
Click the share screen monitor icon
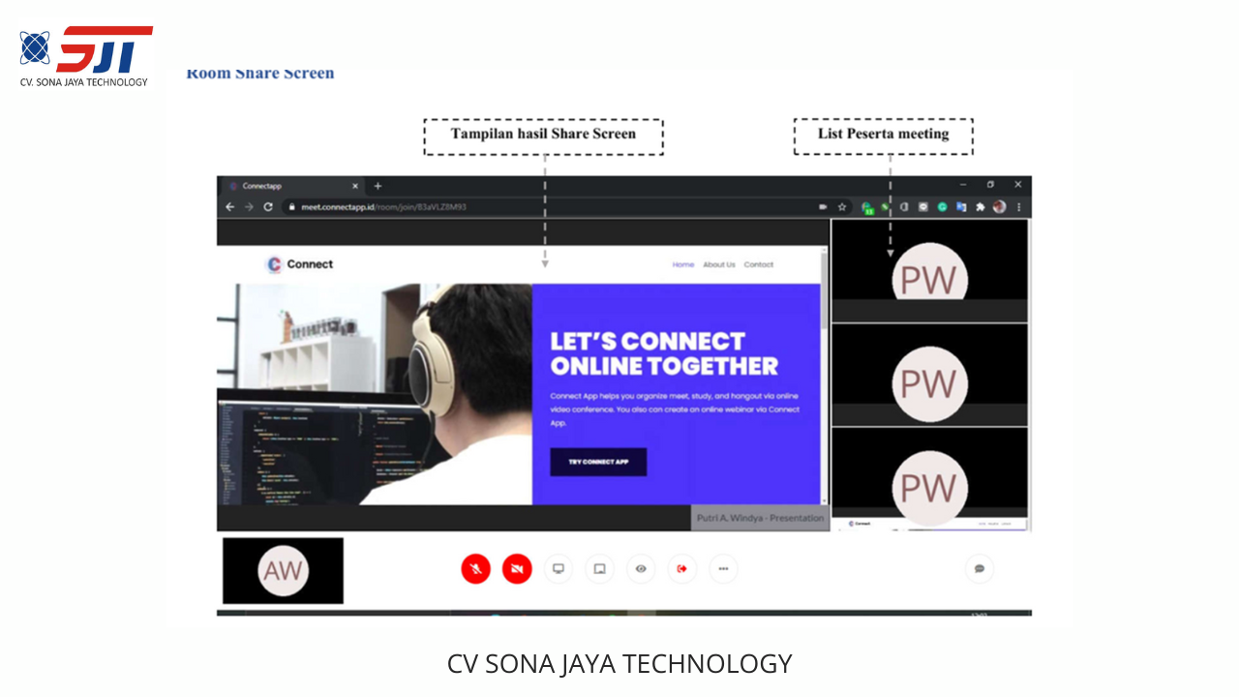coord(559,569)
